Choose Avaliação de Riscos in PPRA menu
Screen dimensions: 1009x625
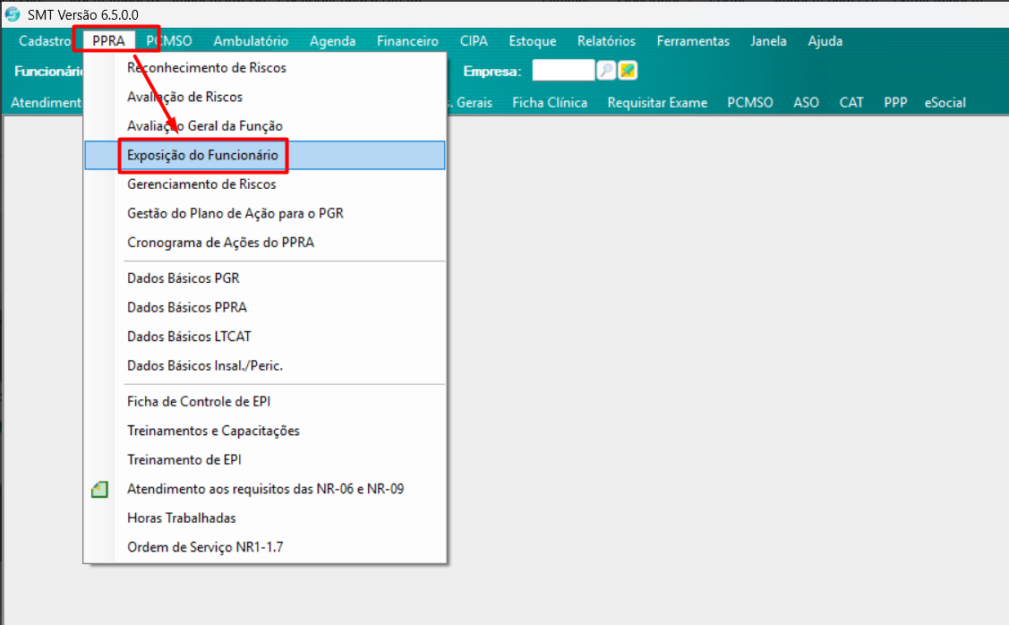pyautogui.click(x=184, y=97)
